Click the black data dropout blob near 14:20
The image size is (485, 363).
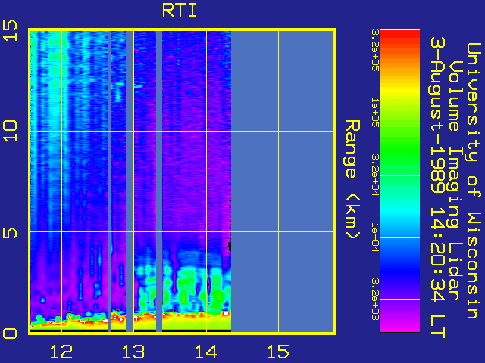coord(229,246)
